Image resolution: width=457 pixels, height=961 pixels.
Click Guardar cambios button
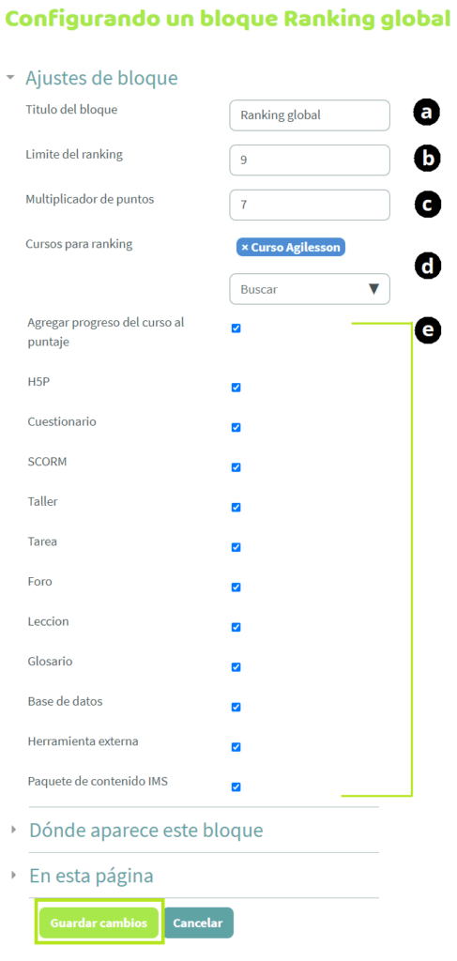coord(99,923)
